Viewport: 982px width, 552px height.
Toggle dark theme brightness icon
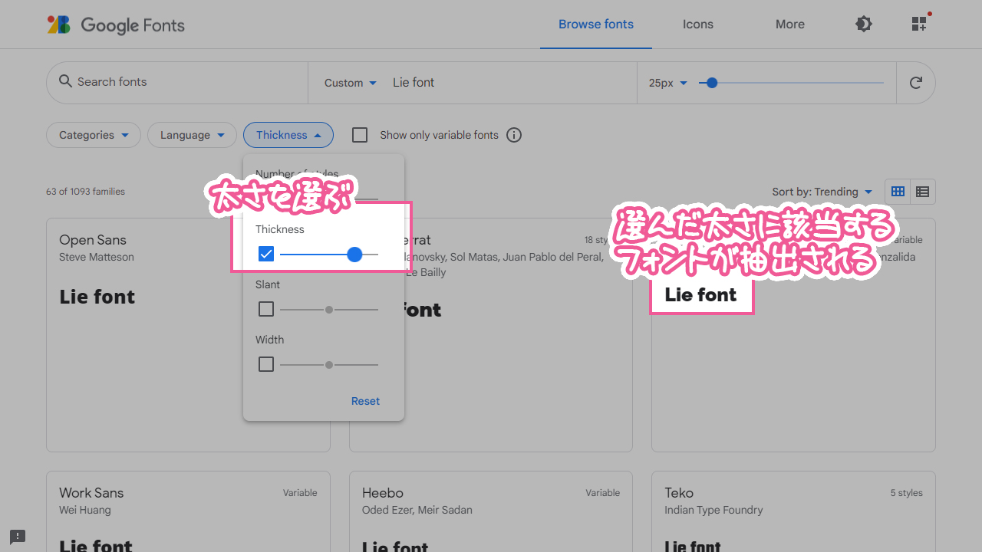click(x=864, y=25)
